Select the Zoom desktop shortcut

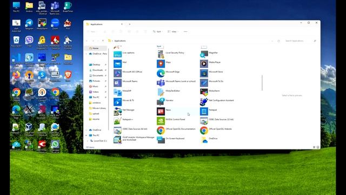pyautogui.click(x=55, y=24)
